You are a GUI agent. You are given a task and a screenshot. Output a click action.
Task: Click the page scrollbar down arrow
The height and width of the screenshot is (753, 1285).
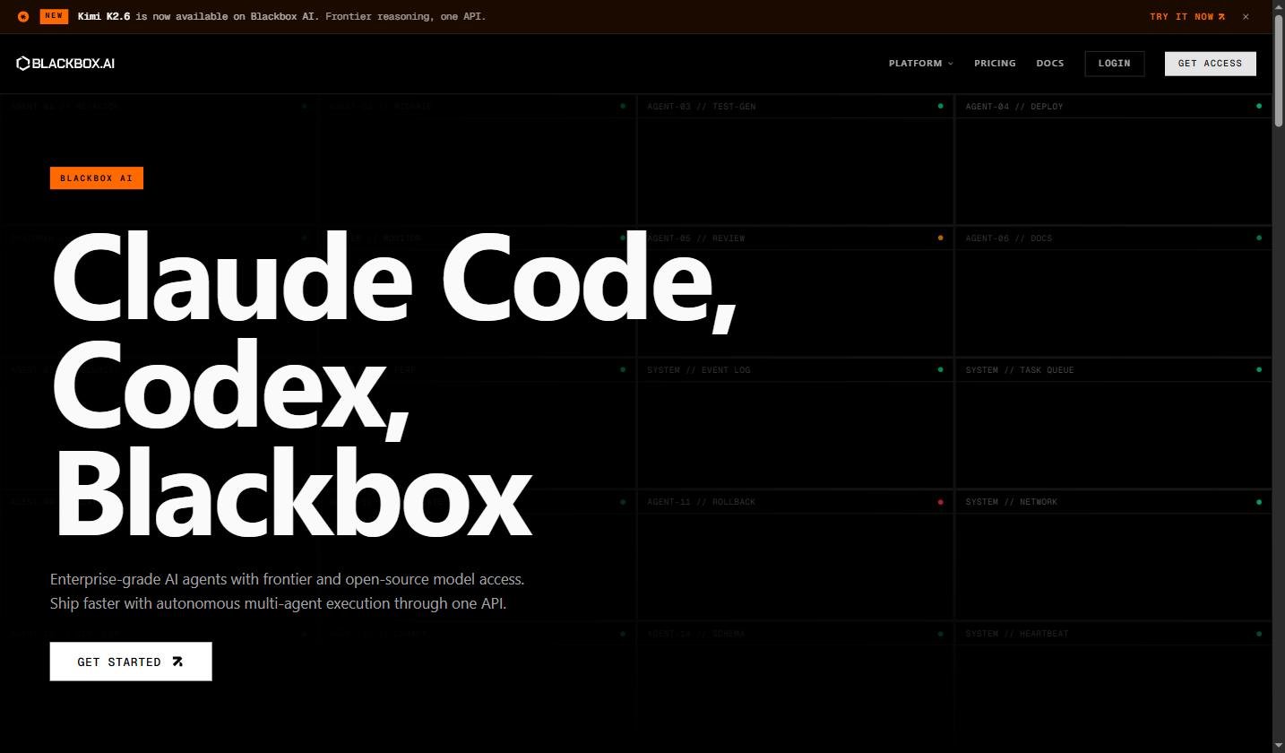1279,746
